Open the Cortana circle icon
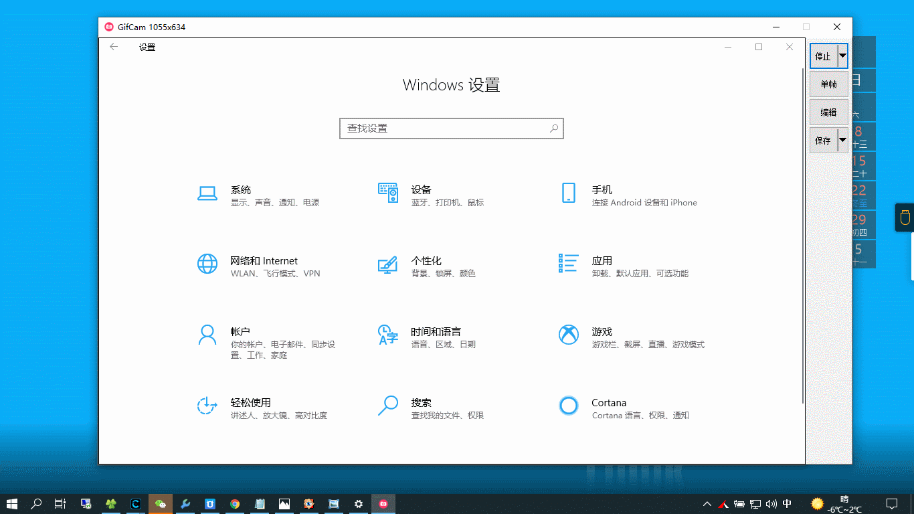914x514 pixels. [x=569, y=406]
